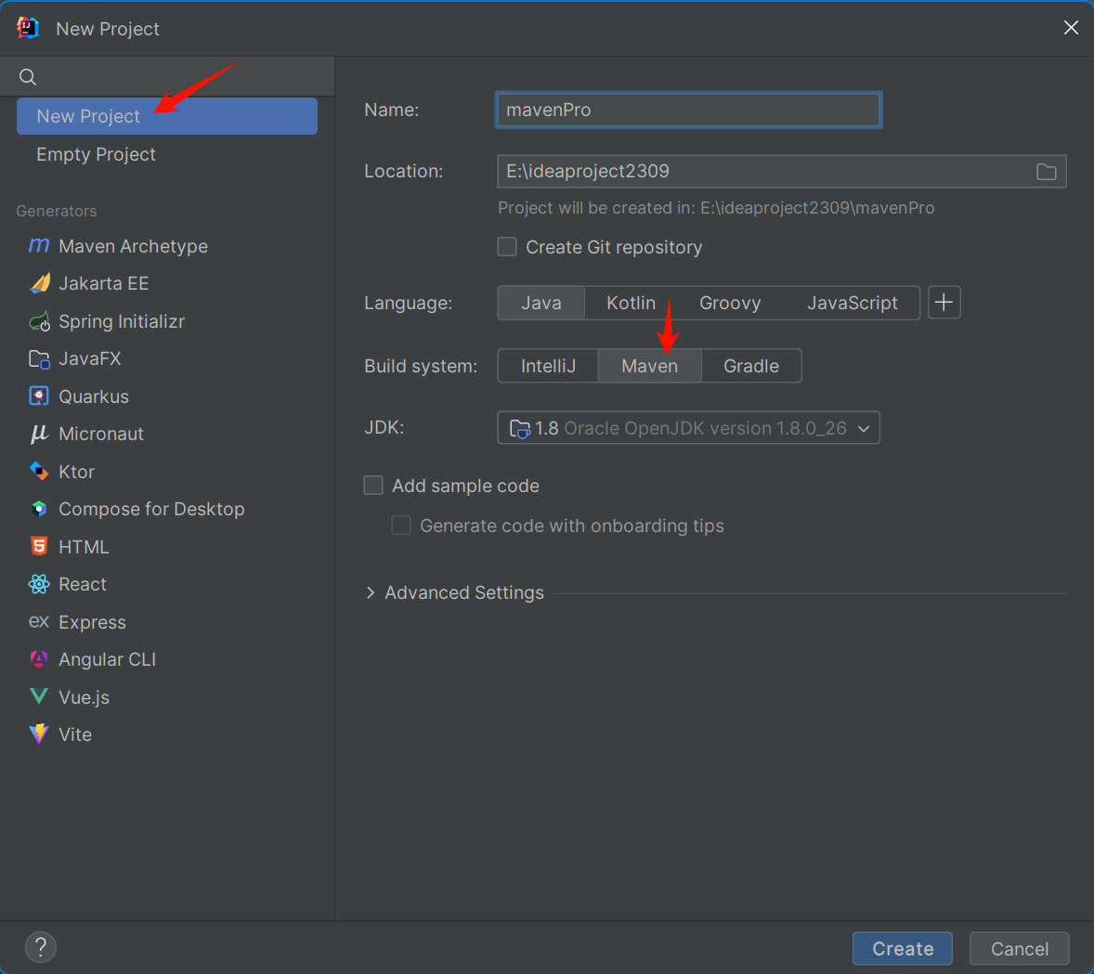The height and width of the screenshot is (974, 1094).
Task: Click the Vite lightning icon
Action: pyautogui.click(x=39, y=734)
